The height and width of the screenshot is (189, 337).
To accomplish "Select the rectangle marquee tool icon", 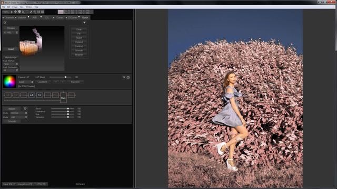I will click(27, 12).
